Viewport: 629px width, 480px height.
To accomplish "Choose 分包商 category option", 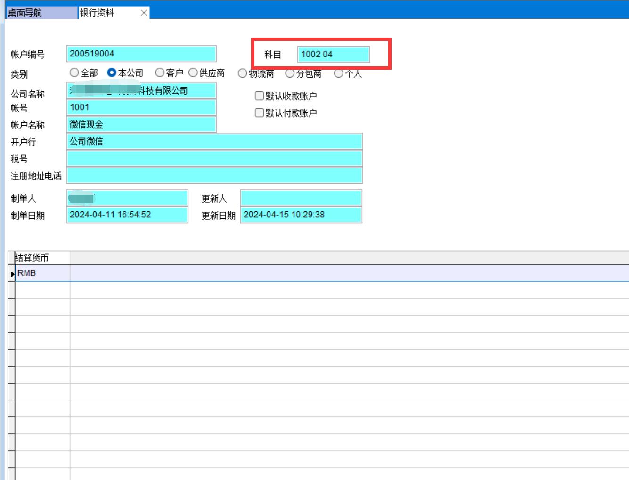I will (x=290, y=73).
